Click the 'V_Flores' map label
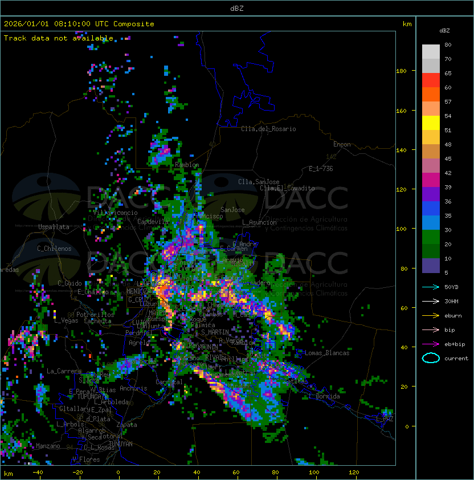 click(86, 459)
